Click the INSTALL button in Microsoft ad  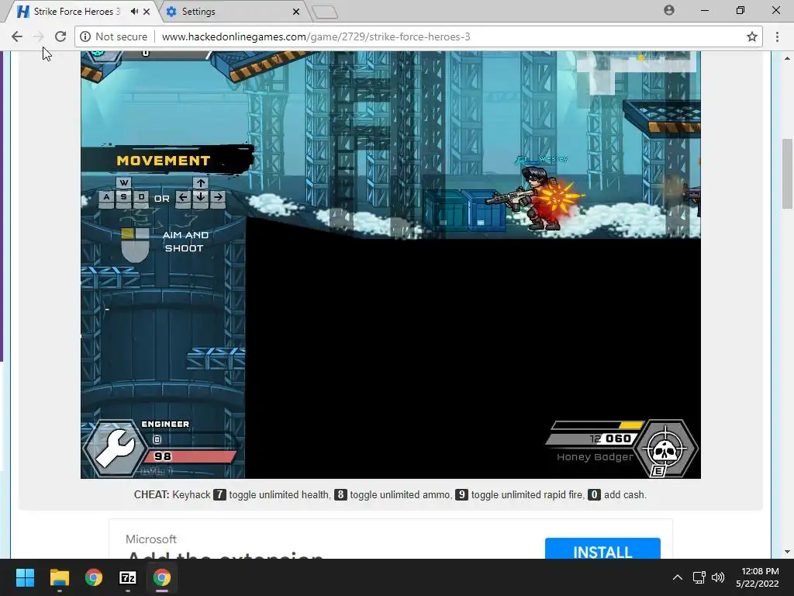point(602,549)
